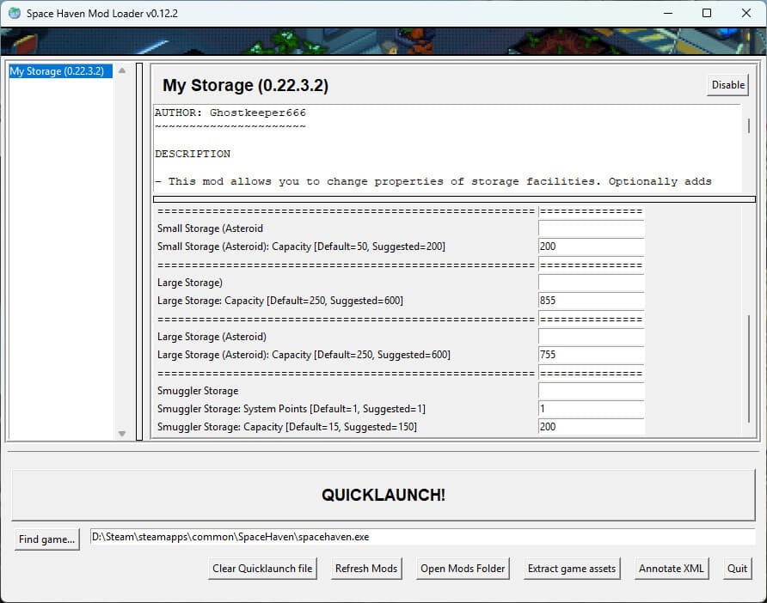Click the settings panel scrollbar thumb
Viewport: 767px width, 603px height.
(748, 369)
